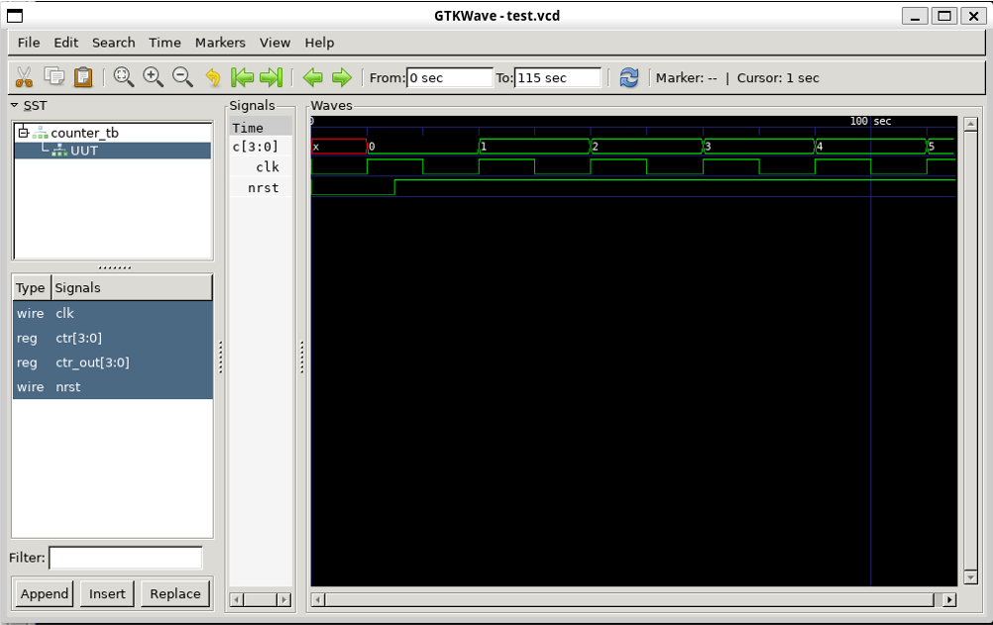
Task: Undo the last zoom with yellow arrow
Action: tap(212, 77)
